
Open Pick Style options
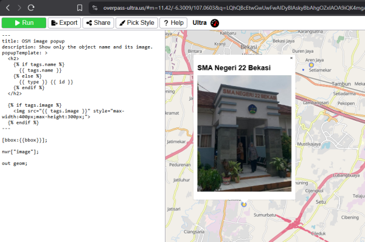[x=137, y=22]
